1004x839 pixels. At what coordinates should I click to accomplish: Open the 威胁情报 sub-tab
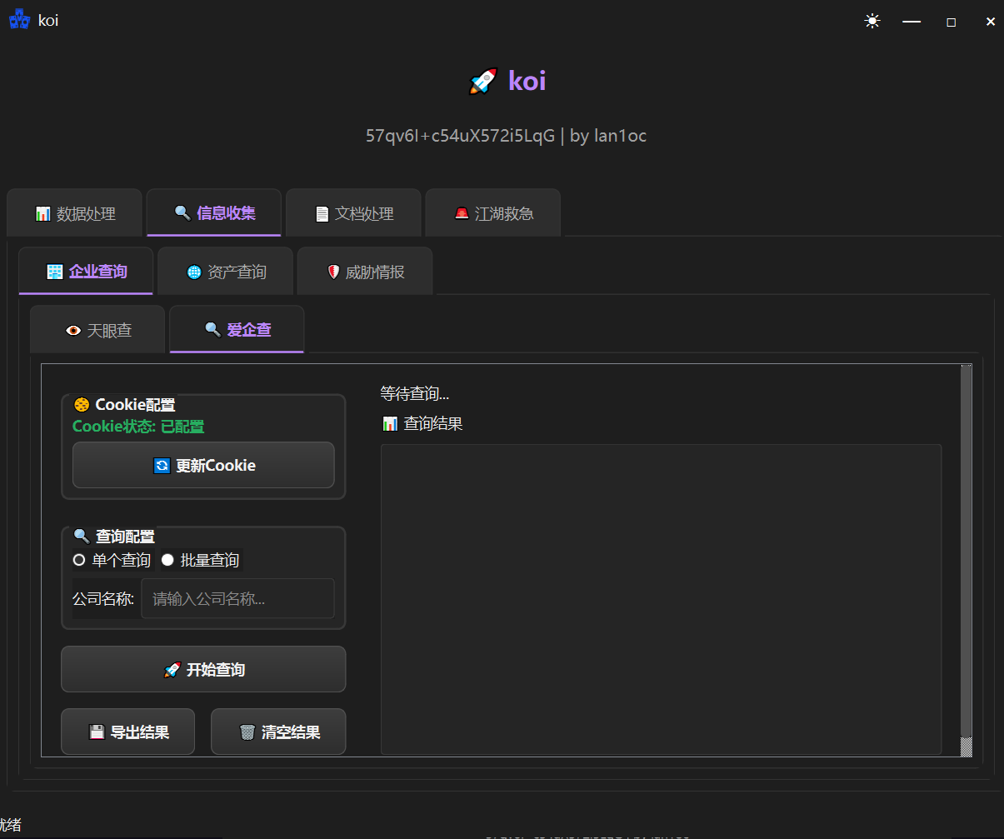365,272
